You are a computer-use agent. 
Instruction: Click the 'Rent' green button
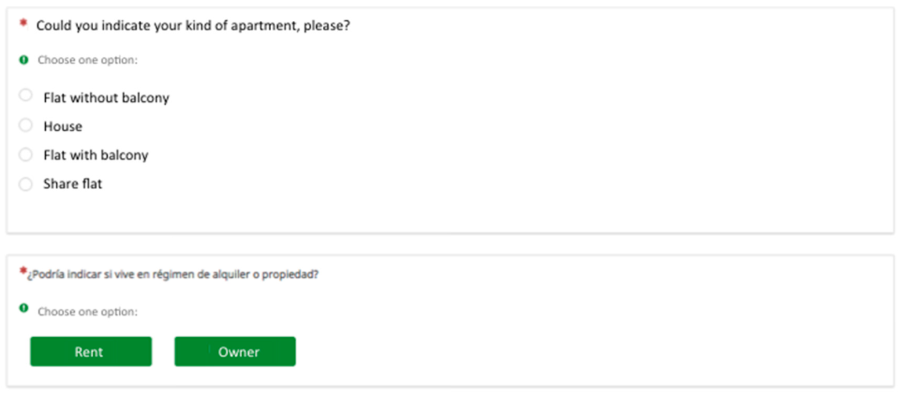(x=91, y=352)
